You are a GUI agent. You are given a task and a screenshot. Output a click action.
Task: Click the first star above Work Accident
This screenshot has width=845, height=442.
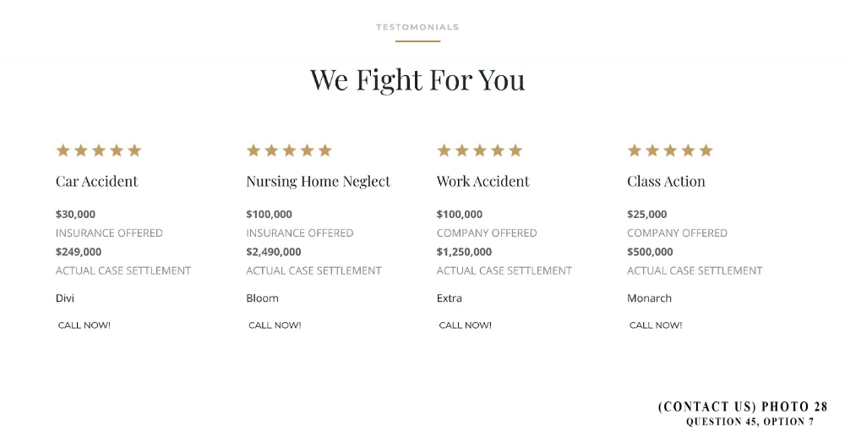[x=444, y=150]
